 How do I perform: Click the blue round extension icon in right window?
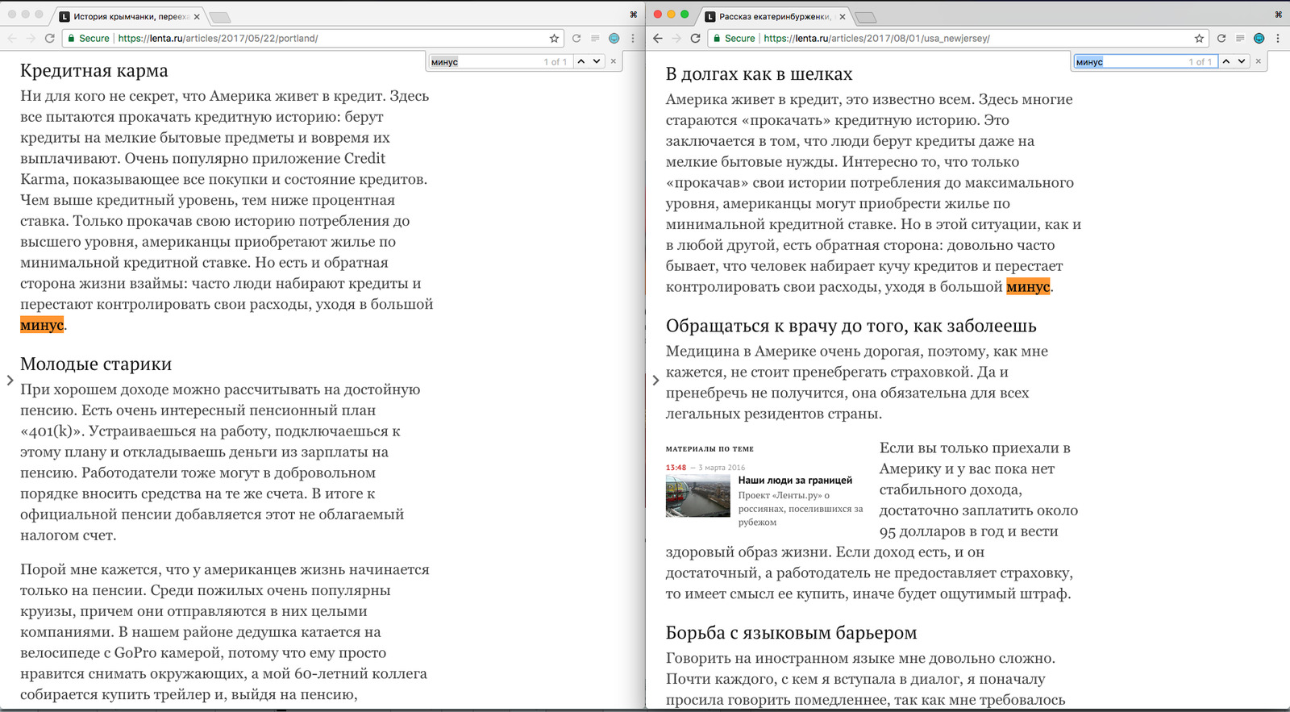click(1259, 38)
